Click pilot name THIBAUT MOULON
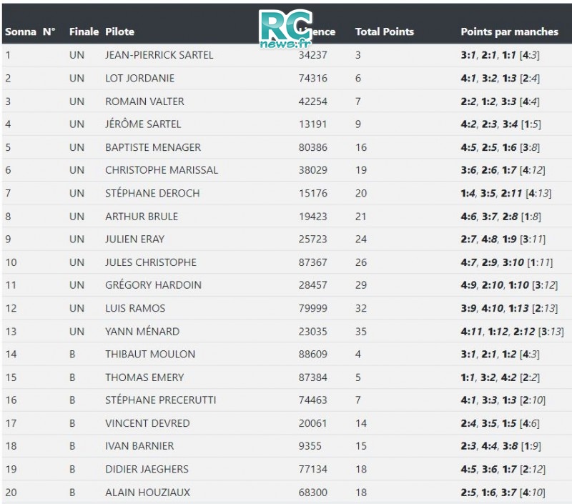This screenshot has width=572, height=504. (150, 354)
